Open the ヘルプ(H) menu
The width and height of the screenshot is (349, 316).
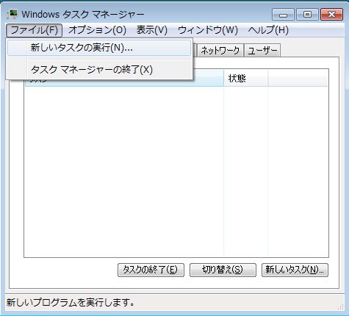(x=268, y=30)
